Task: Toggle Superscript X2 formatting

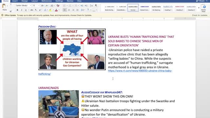Action: click(40, 10)
